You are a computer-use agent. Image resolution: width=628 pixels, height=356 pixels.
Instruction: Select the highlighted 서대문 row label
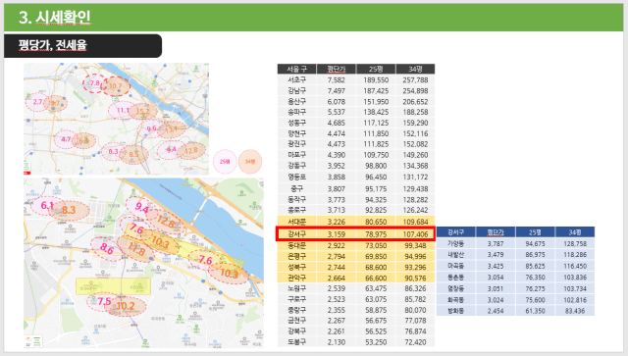tap(296, 222)
